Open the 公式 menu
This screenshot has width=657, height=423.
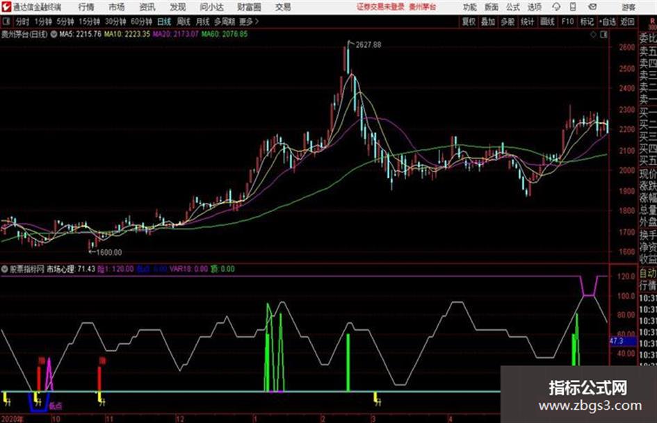513,7
